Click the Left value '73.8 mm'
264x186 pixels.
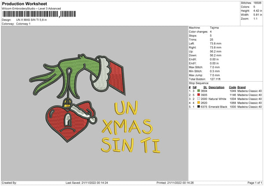[216, 43]
